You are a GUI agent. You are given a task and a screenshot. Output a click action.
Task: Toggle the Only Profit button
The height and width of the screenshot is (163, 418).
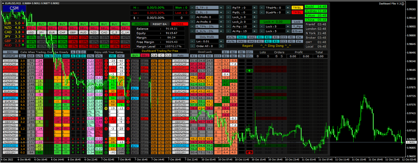(207, 37)
